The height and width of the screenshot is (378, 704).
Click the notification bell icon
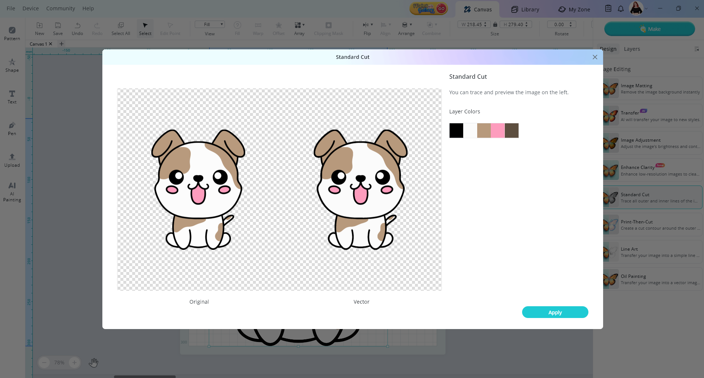click(621, 9)
